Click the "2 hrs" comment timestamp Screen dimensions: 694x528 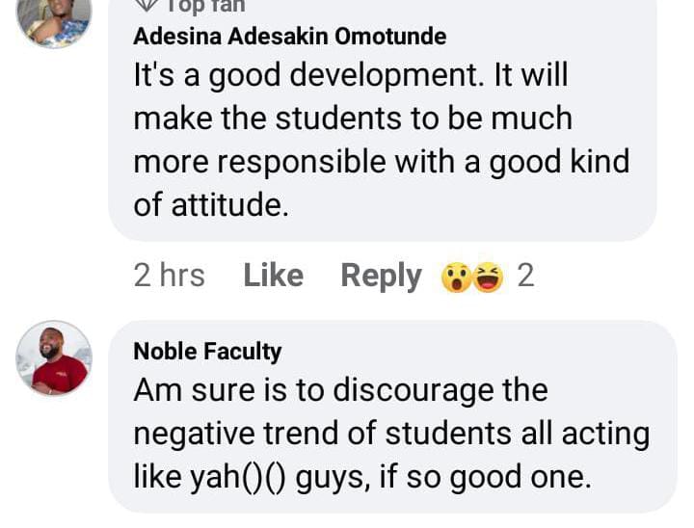(169, 277)
